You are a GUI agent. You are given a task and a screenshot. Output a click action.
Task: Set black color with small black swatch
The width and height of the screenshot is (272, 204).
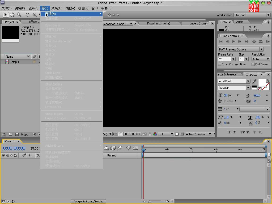[254, 87]
